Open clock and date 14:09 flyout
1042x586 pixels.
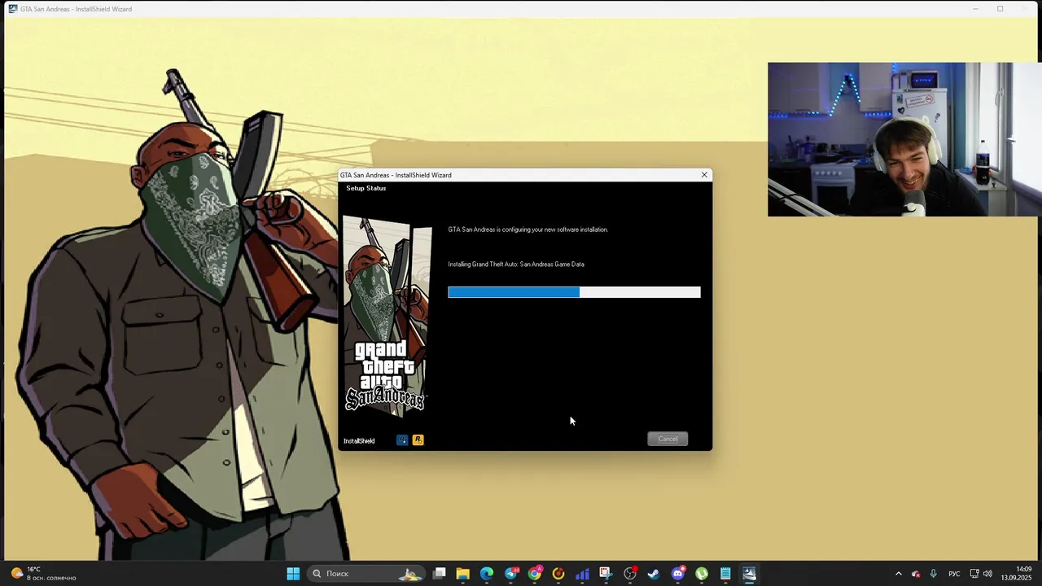click(x=1017, y=574)
